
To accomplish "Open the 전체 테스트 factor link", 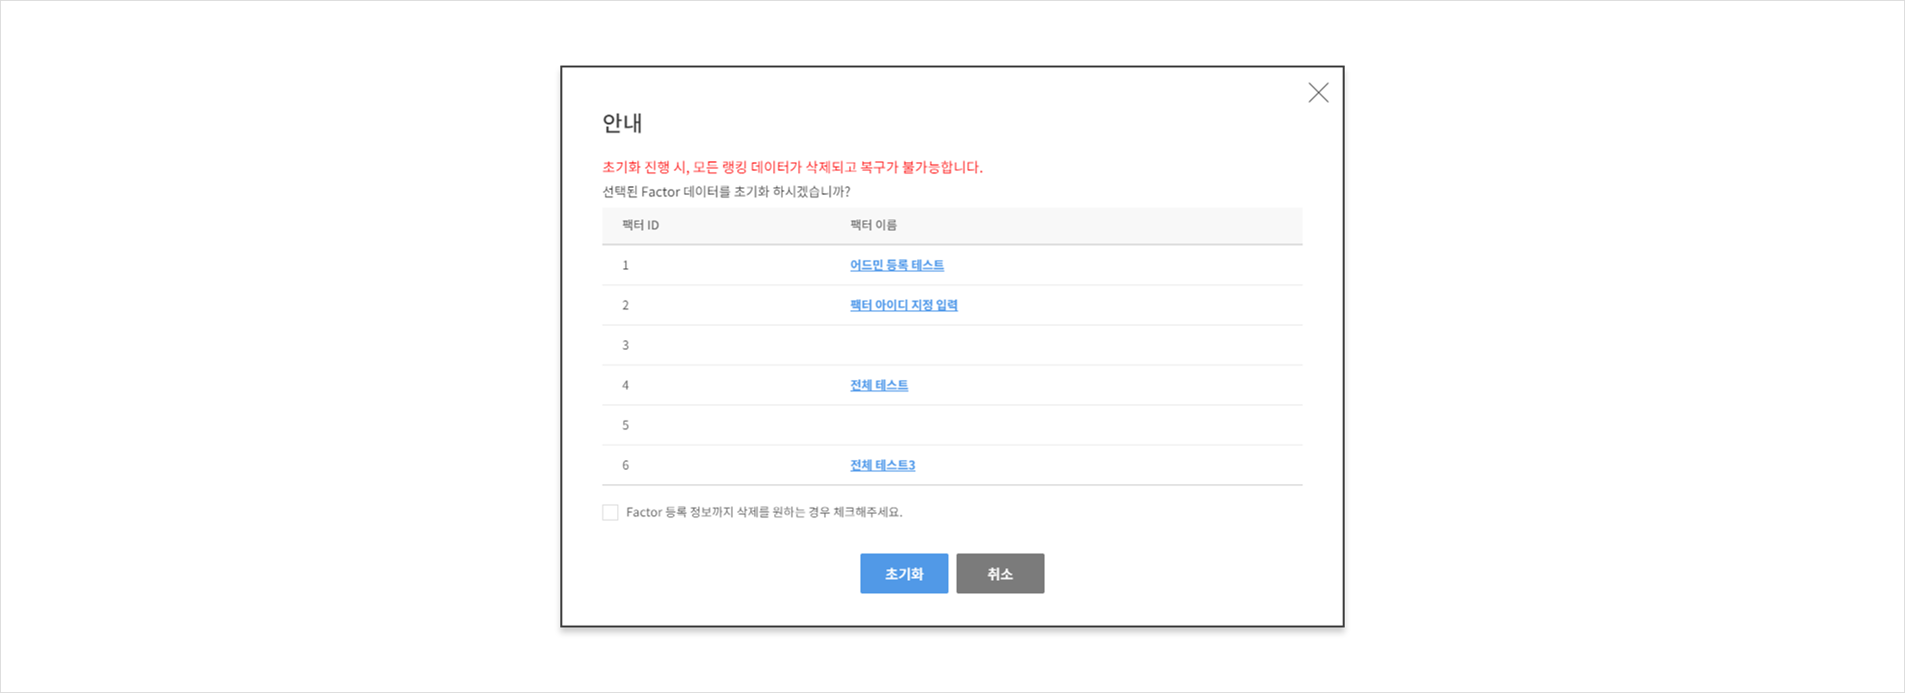I will 878,385.
